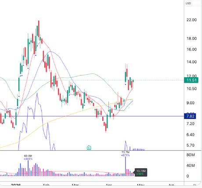Select the 7.82 horizontal line price label
Viewport: 202px width, 188px height.
[190, 116]
